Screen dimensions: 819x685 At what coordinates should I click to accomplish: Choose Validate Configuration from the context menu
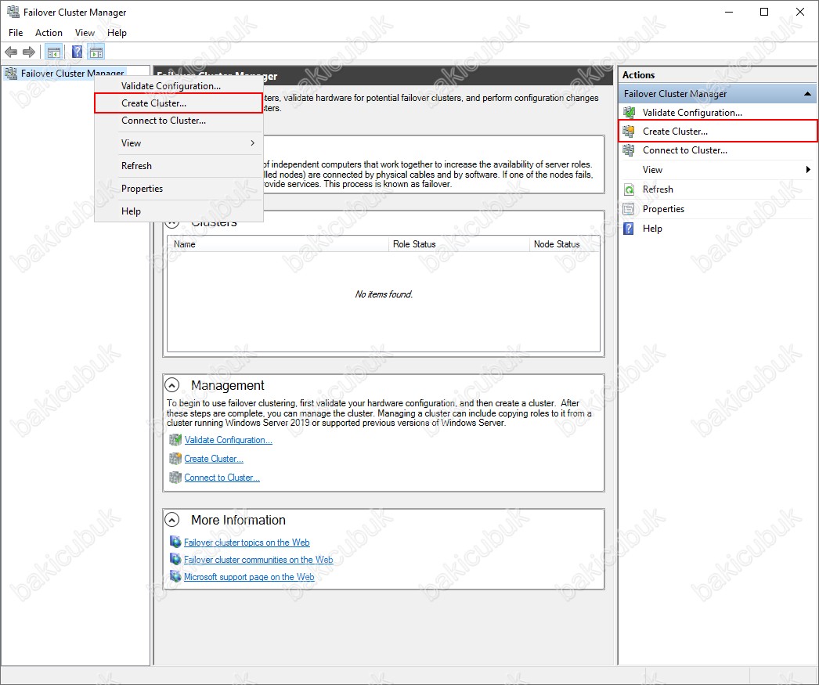(x=179, y=85)
